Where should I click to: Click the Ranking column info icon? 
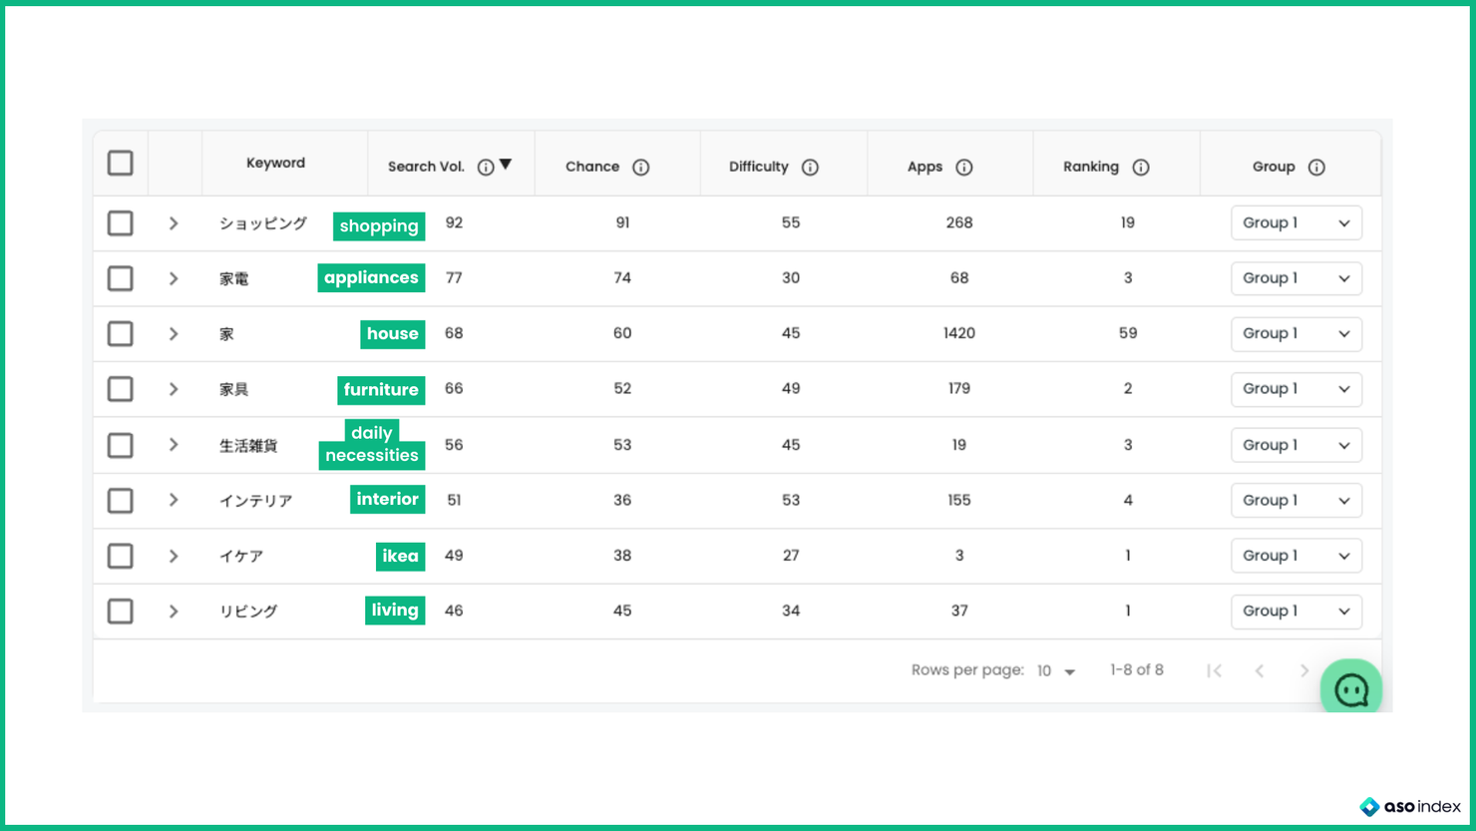click(1141, 168)
